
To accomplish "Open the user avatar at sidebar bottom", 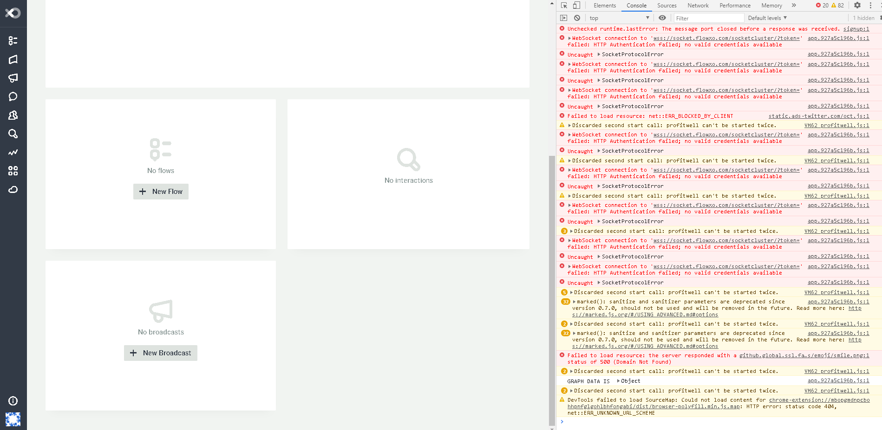I will (x=13, y=419).
